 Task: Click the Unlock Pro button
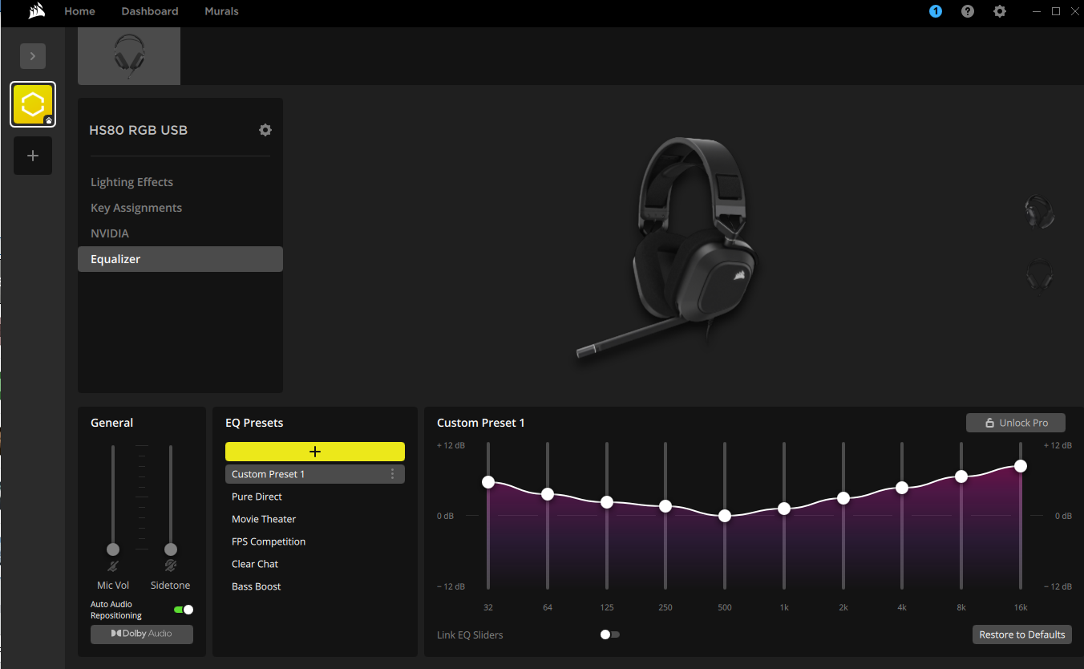click(x=1016, y=423)
